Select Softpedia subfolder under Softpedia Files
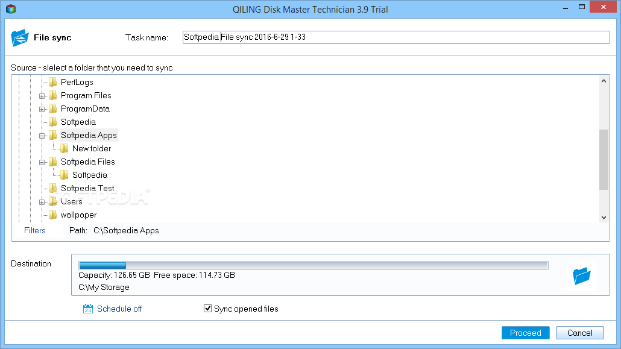This screenshot has height=349, width=621. click(x=89, y=175)
